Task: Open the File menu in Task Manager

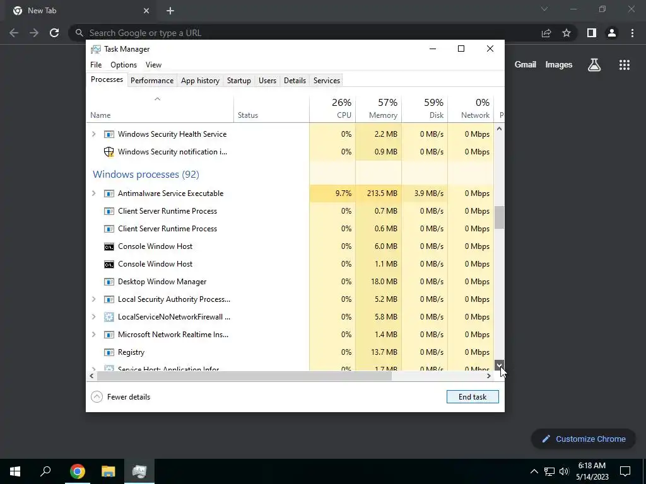Action: tap(96, 65)
